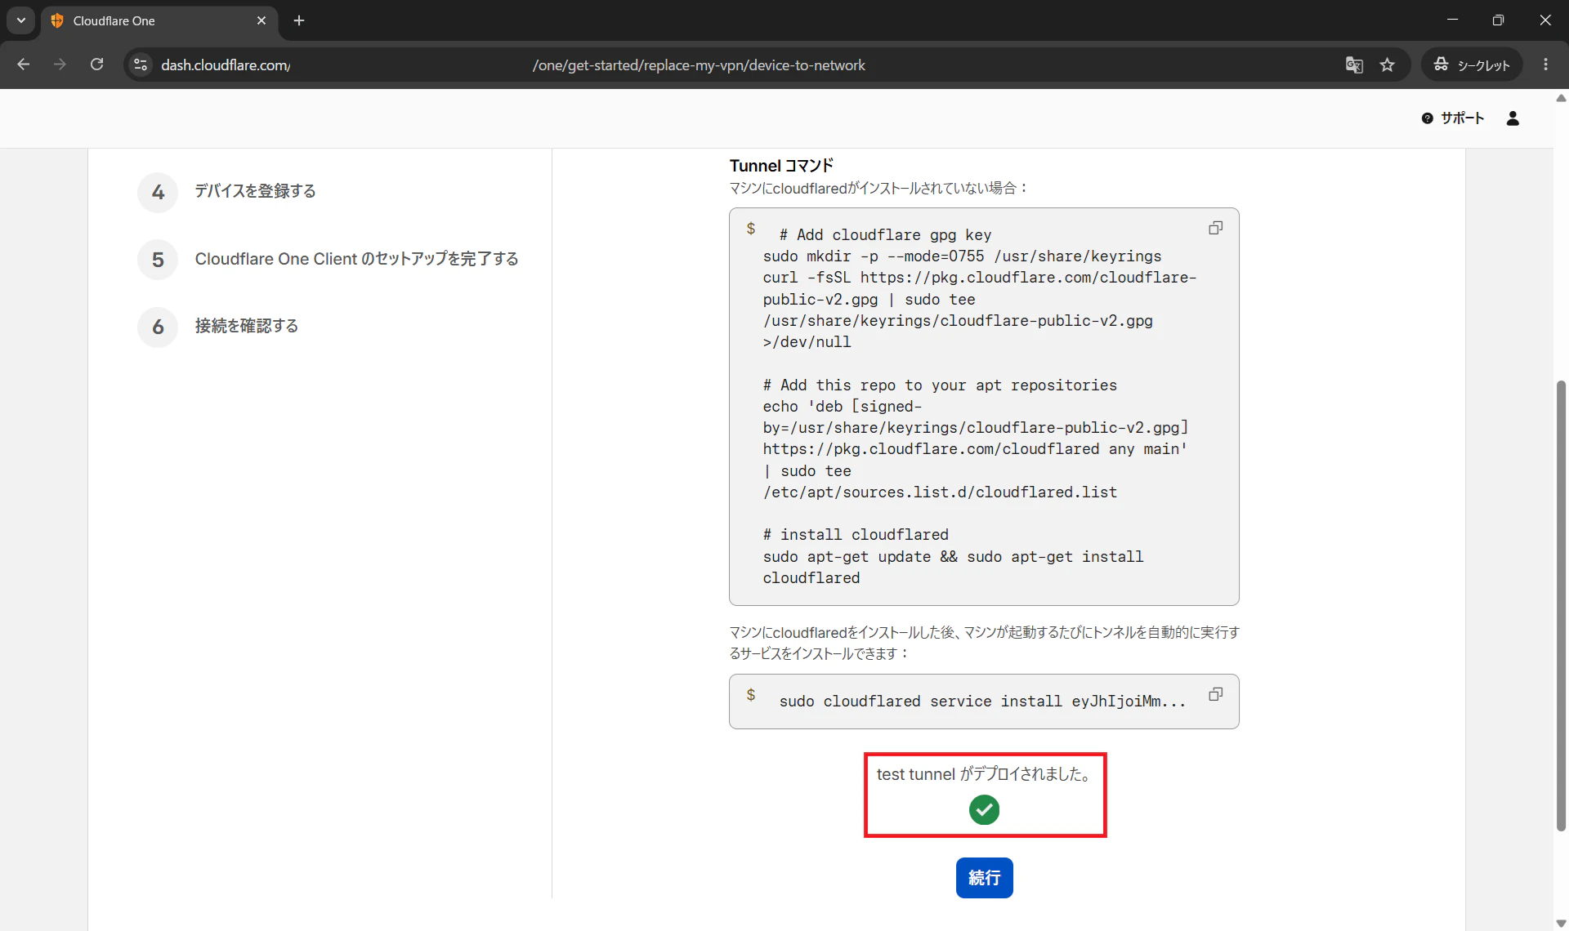1569x931 pixels.
Task: Restore down the browser window
Action: (x=1498, y=20)
